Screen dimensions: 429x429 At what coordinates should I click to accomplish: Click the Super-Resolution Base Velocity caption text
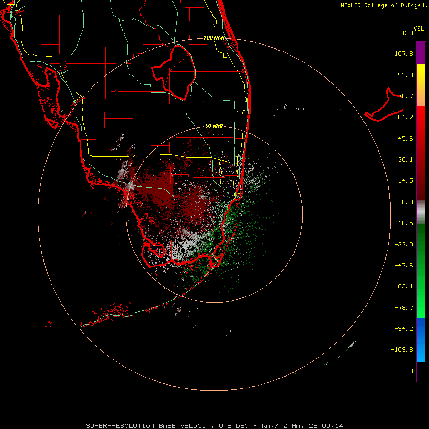click(x=214, y=426)
